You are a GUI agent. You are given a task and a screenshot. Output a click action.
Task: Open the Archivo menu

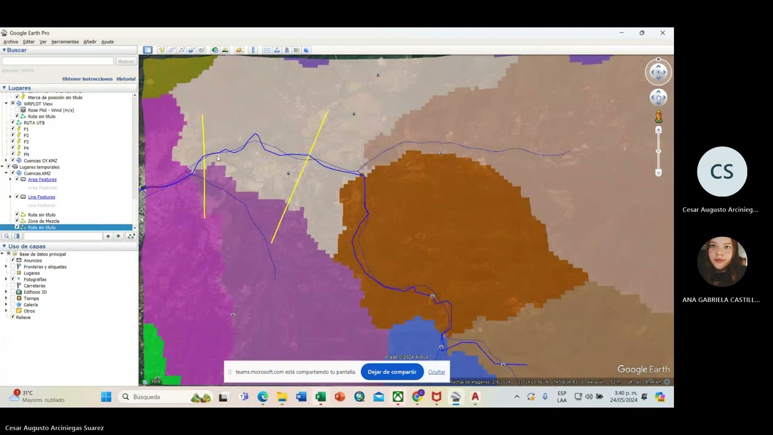tap(11, 42)
